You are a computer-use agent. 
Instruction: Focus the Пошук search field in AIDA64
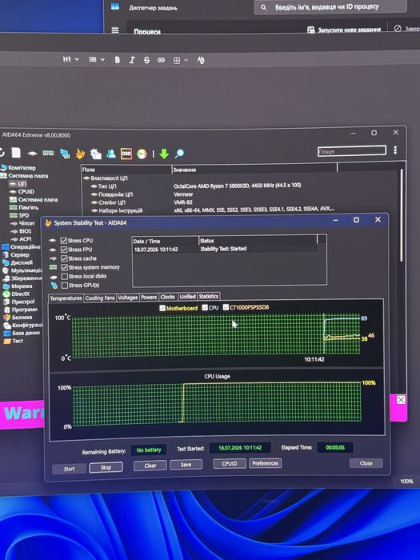click(x=352, y=151)
